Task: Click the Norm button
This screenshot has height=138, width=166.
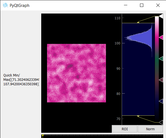Action: click(x=150, y=129)
